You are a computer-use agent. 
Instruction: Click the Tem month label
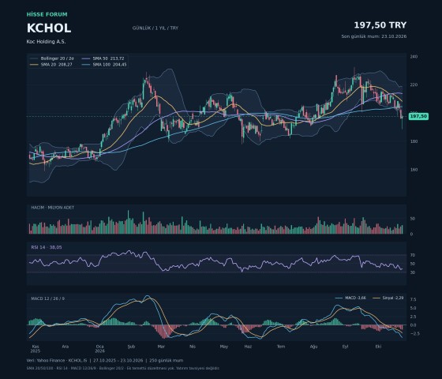(x=281, y=347)
